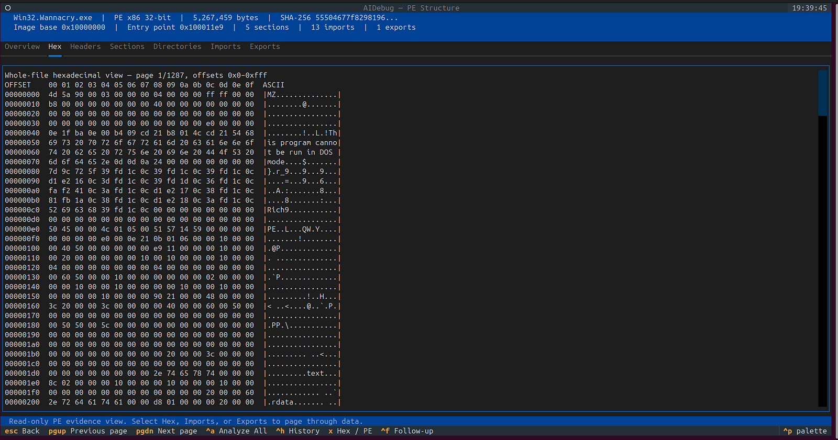Toggle Hex / PE view shortcut
The image size is (838, 440).
[x=350, y=431]
